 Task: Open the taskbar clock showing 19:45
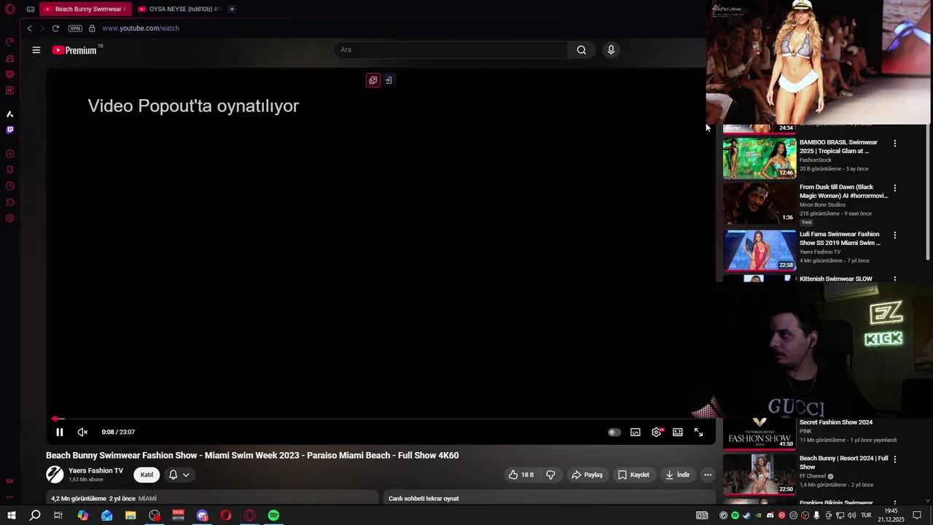[x=891, y=516]
